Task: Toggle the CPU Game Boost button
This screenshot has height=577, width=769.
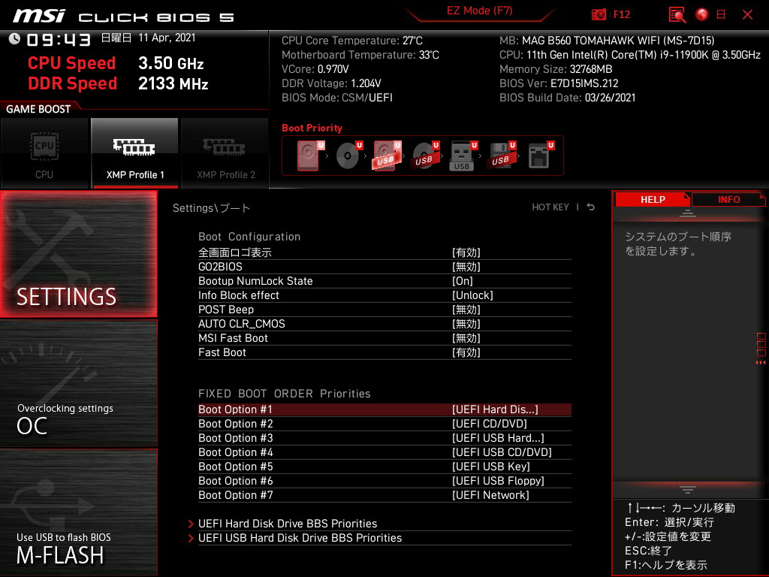Action: (x=44, y=153)
